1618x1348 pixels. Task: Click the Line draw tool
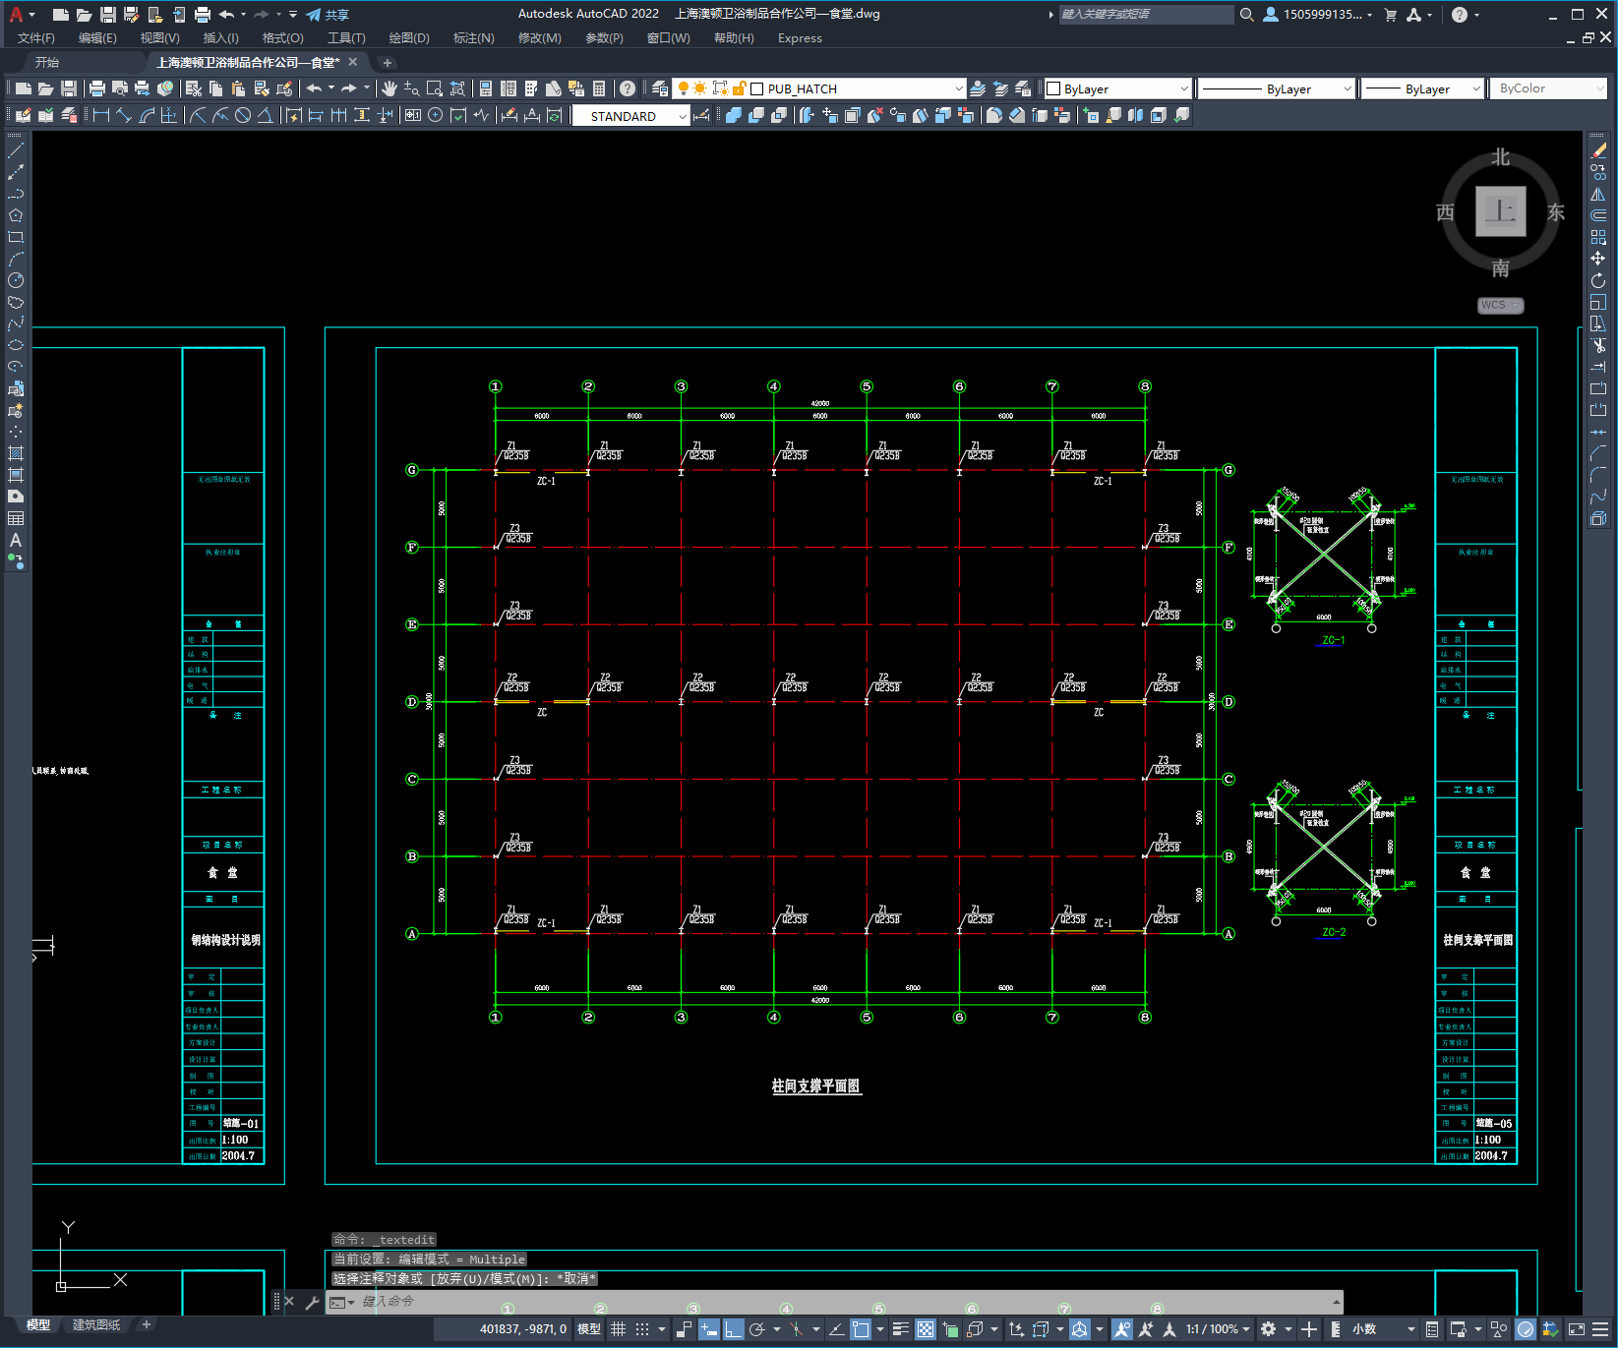pos(16,150)
